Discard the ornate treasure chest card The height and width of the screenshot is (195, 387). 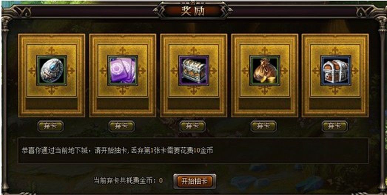pos(192,126)
